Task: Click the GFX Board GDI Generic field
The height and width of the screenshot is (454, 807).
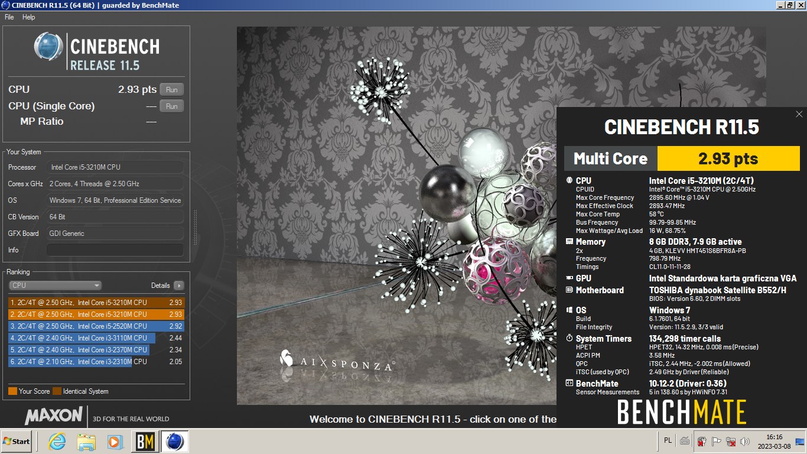Action: (x=115, y=234)
